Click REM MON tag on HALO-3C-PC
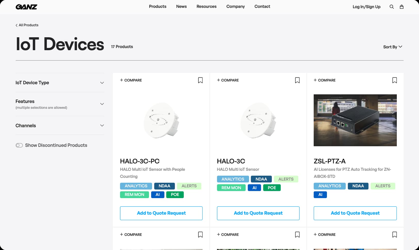The width and height of the screenshot is (419, 250). [x=134, y=195]
